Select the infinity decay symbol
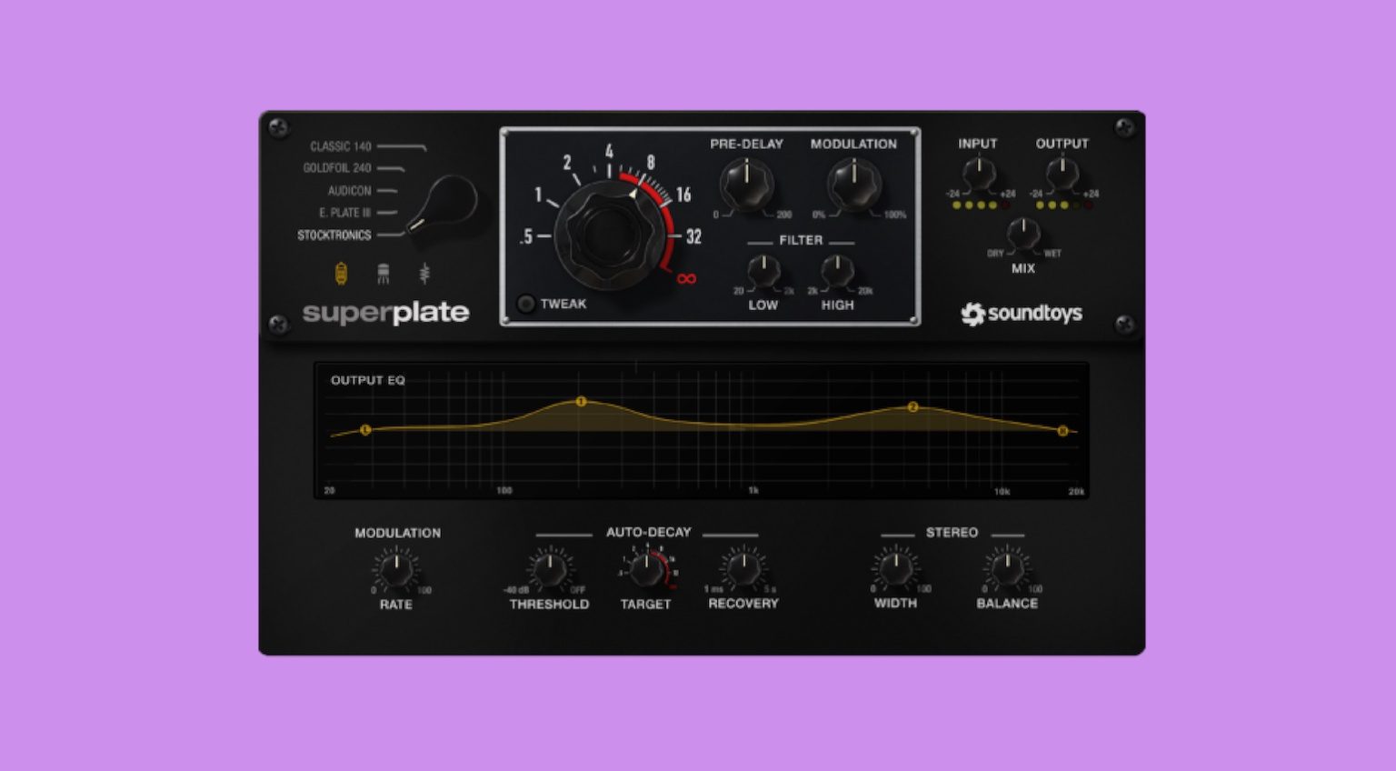 (686, 279)
